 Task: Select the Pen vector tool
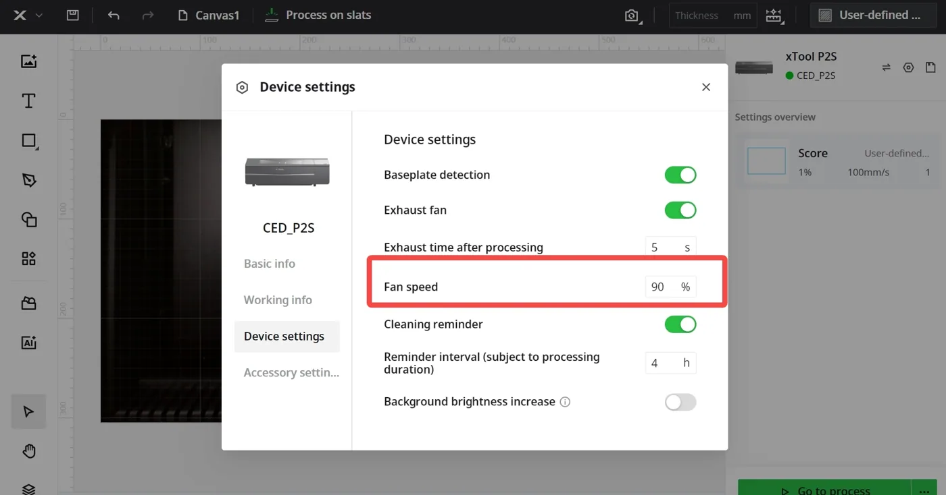pyautogui.click(x=28, y=180)
